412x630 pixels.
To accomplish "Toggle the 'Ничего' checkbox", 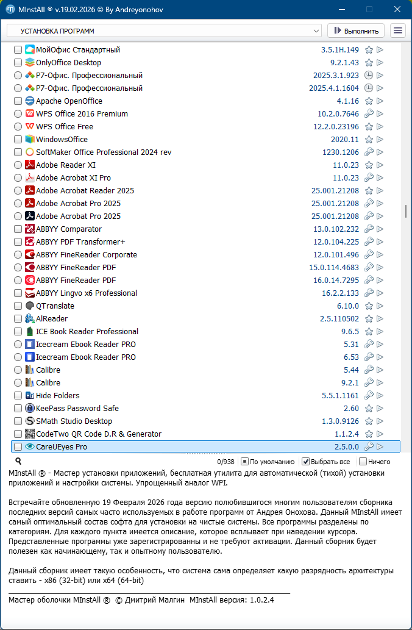I will coord(363,462).
